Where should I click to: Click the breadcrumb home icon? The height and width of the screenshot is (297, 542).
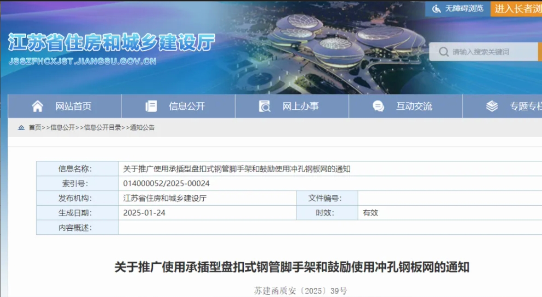[21, 128]
